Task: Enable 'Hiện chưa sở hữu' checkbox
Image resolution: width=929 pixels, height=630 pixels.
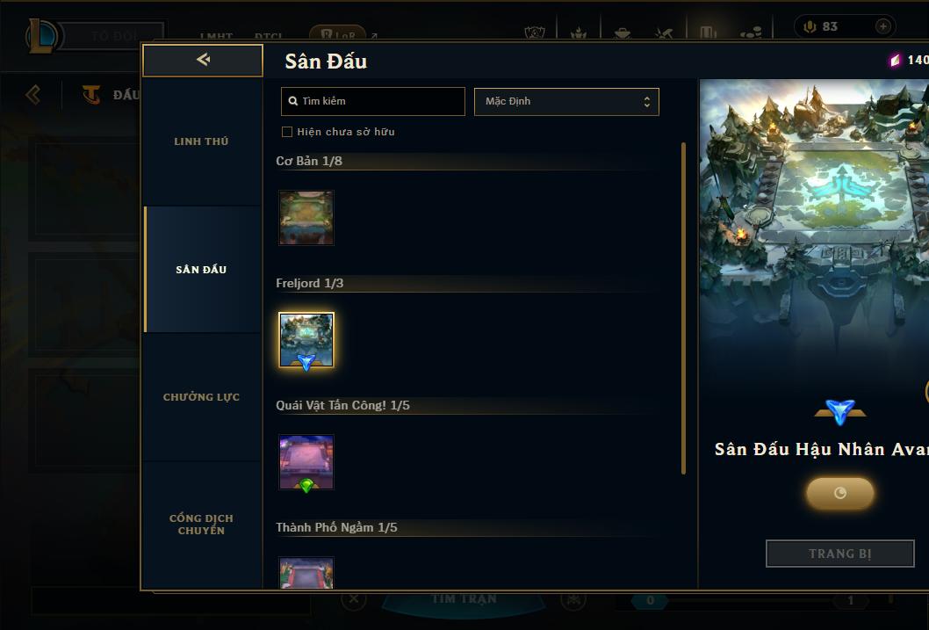Action: click(x=287, y=132)
